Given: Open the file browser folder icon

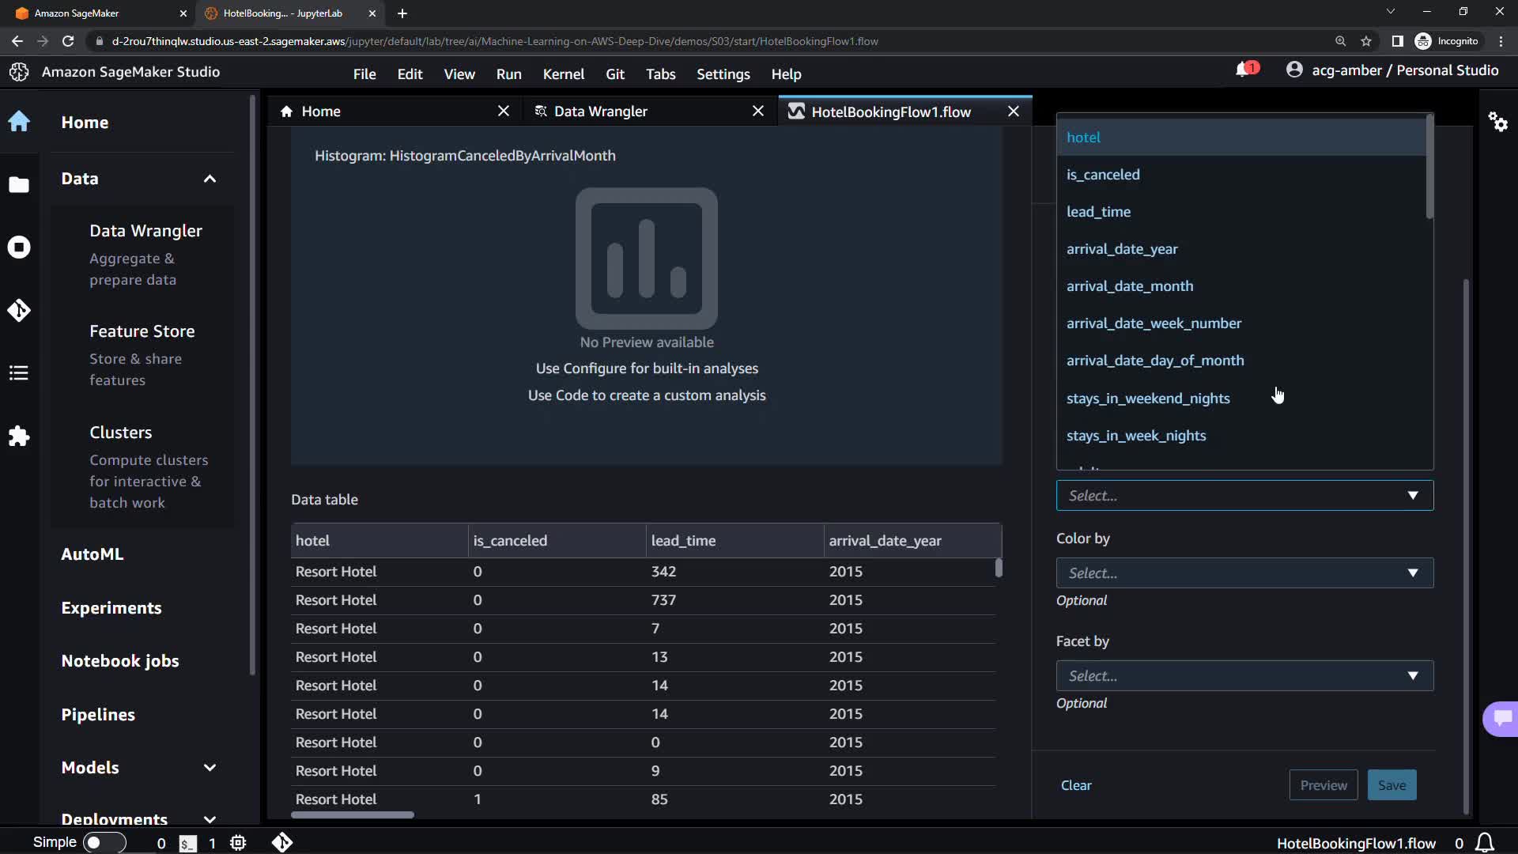Looking at the screenshot, I should [19, 184].
